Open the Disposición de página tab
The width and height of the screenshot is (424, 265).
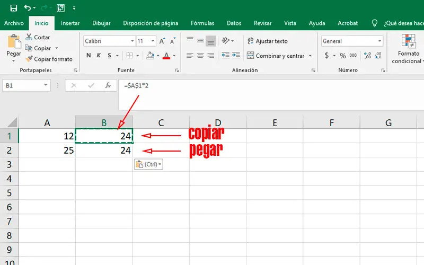click(151, 23)
